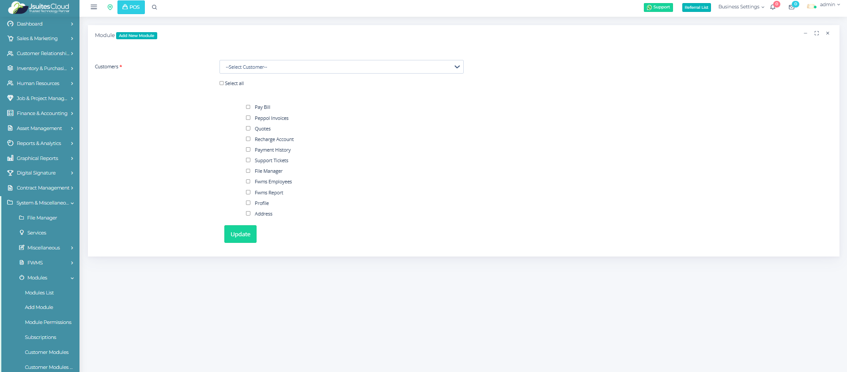Viewport: 847px width, 372px height.
Task: Open the POS button in toolbar
Action: pyautogui.click(x=131, y=7)
